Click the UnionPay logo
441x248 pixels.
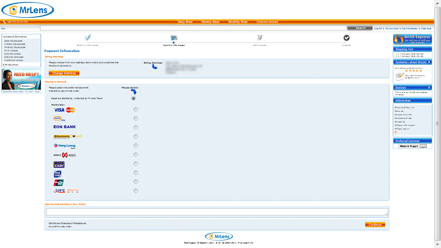[x=59, y=183]
